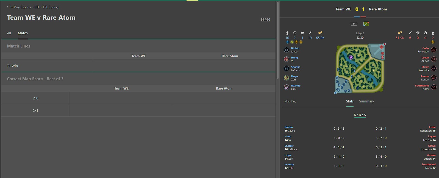Click Iwandy's Lulu champion portrait

point(286,87)
